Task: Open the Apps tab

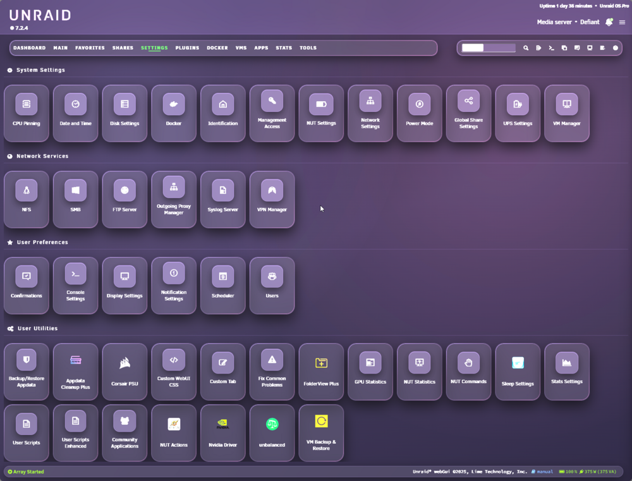Action: (261, 47)
